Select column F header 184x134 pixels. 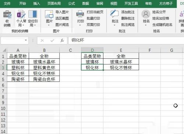coord(150,50)
